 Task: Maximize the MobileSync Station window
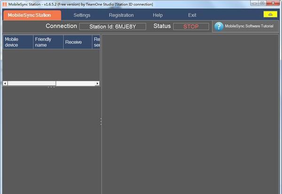262,3
